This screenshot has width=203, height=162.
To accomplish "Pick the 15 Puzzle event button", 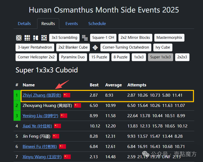I will pyautogui.click(x=100, y=57).
